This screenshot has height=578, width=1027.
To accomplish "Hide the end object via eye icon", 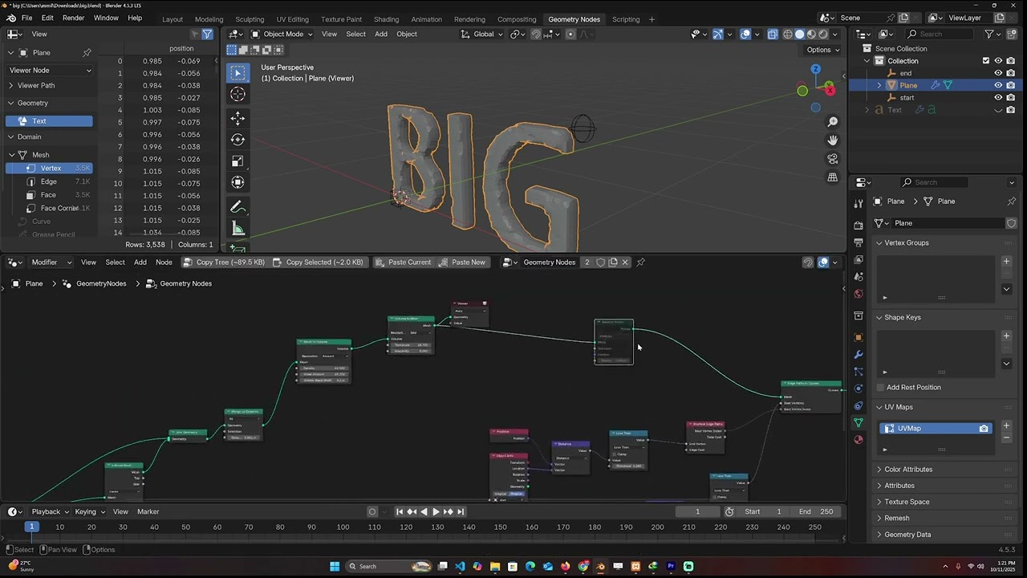I will [x=998, y=73].
